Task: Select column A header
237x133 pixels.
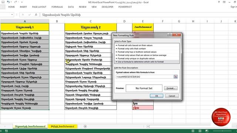Action: 25,21
